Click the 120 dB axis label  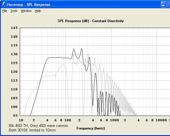[x=14, y=72]
